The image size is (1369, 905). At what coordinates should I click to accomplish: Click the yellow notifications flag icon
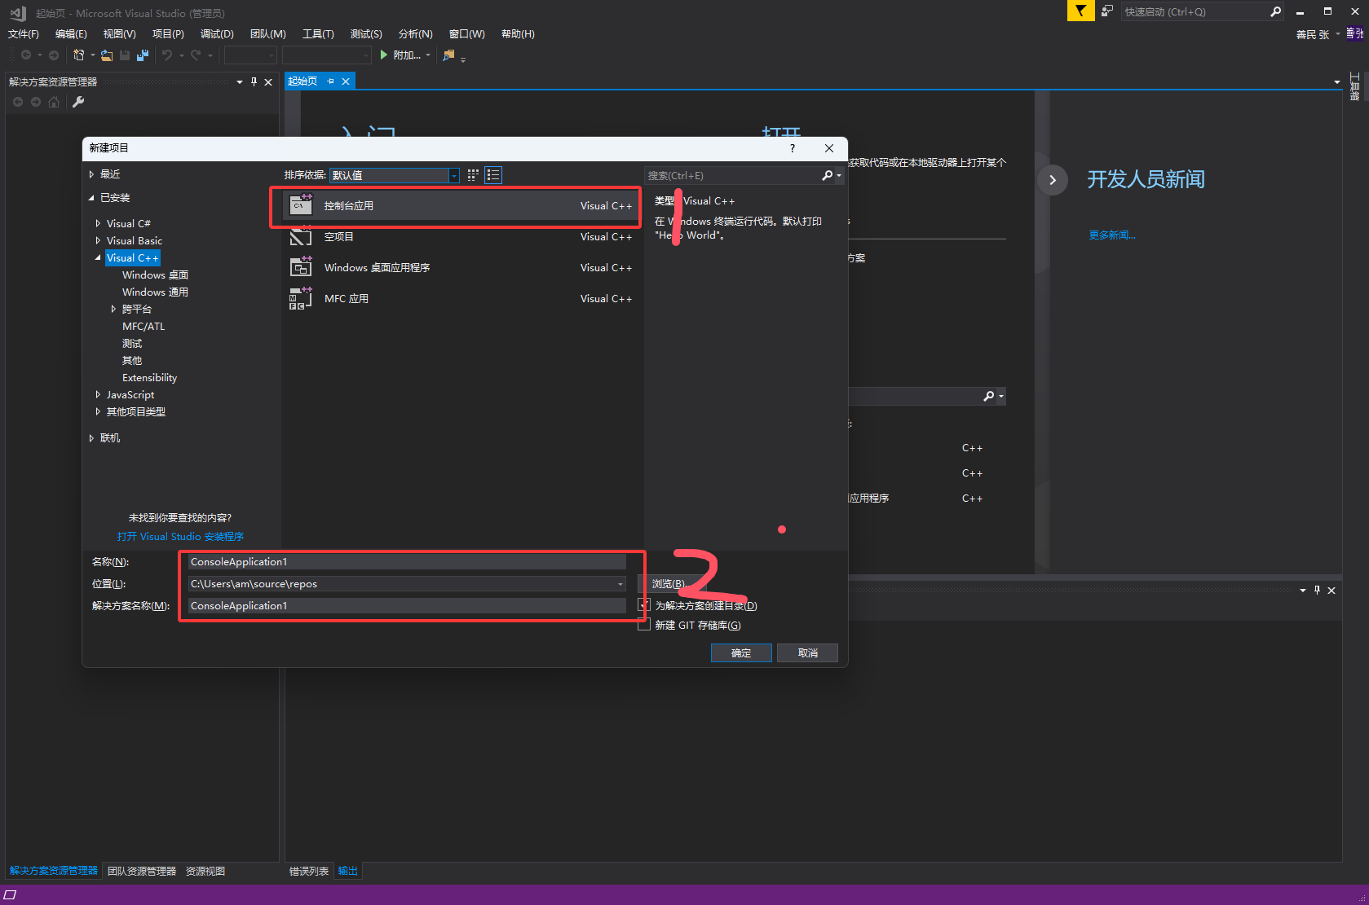pos(1080,11)
